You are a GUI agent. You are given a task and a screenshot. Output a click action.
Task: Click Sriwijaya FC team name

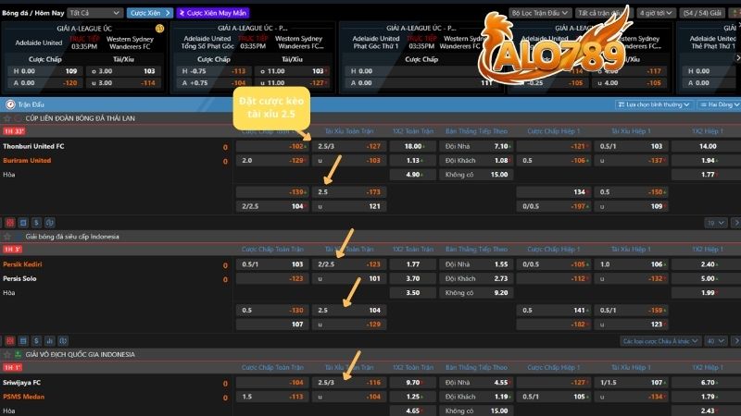click(x=21, y=382)
